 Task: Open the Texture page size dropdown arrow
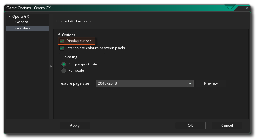point(190,83)
